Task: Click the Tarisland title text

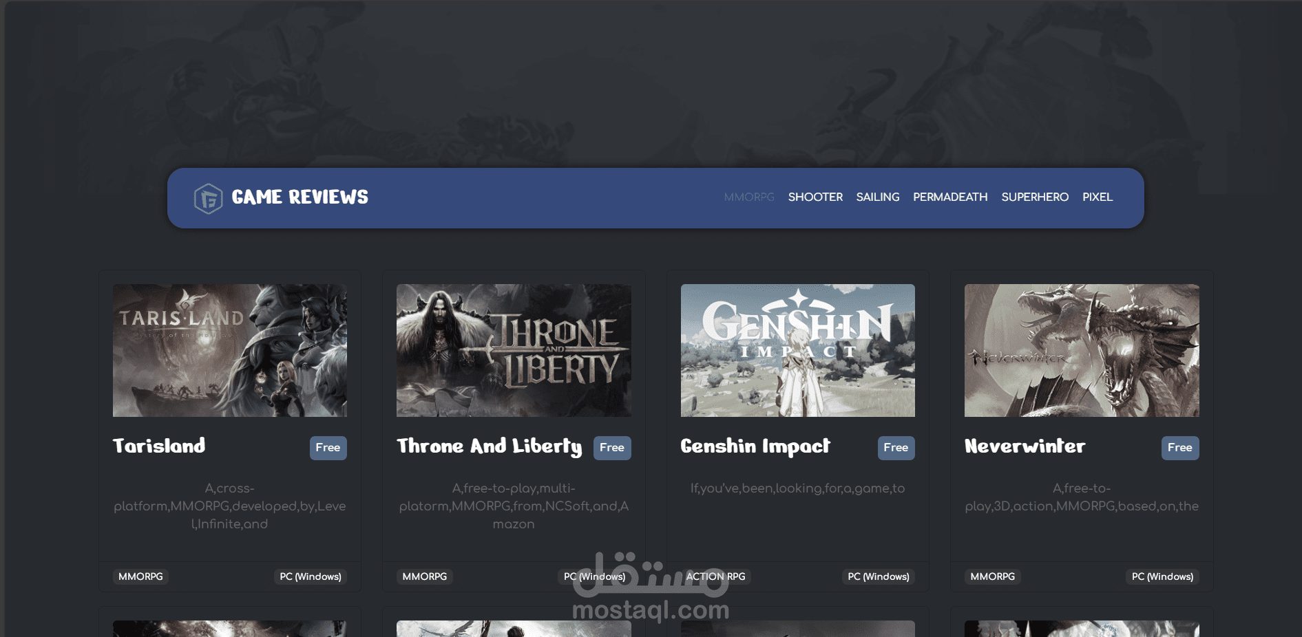Action: (159, 446)
